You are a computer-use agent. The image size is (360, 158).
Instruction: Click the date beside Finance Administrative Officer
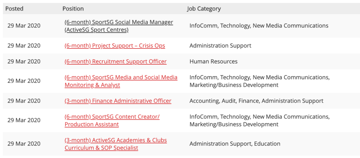pyautogui.click(x=24, y=101)
